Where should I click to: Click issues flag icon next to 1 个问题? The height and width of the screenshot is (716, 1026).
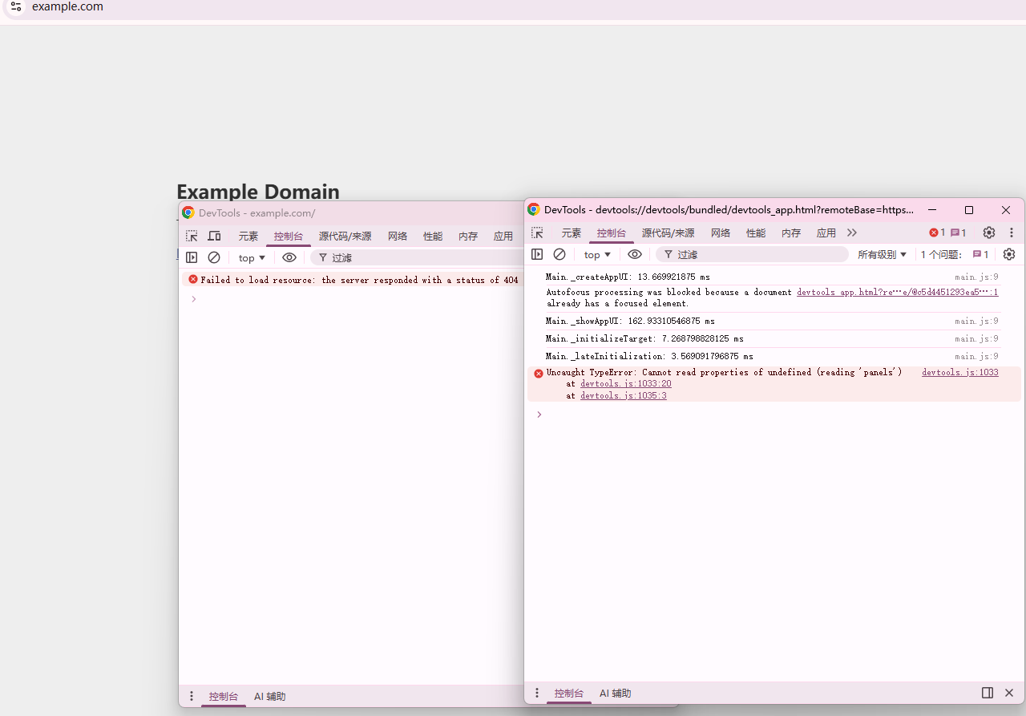(x=980, y=254)
